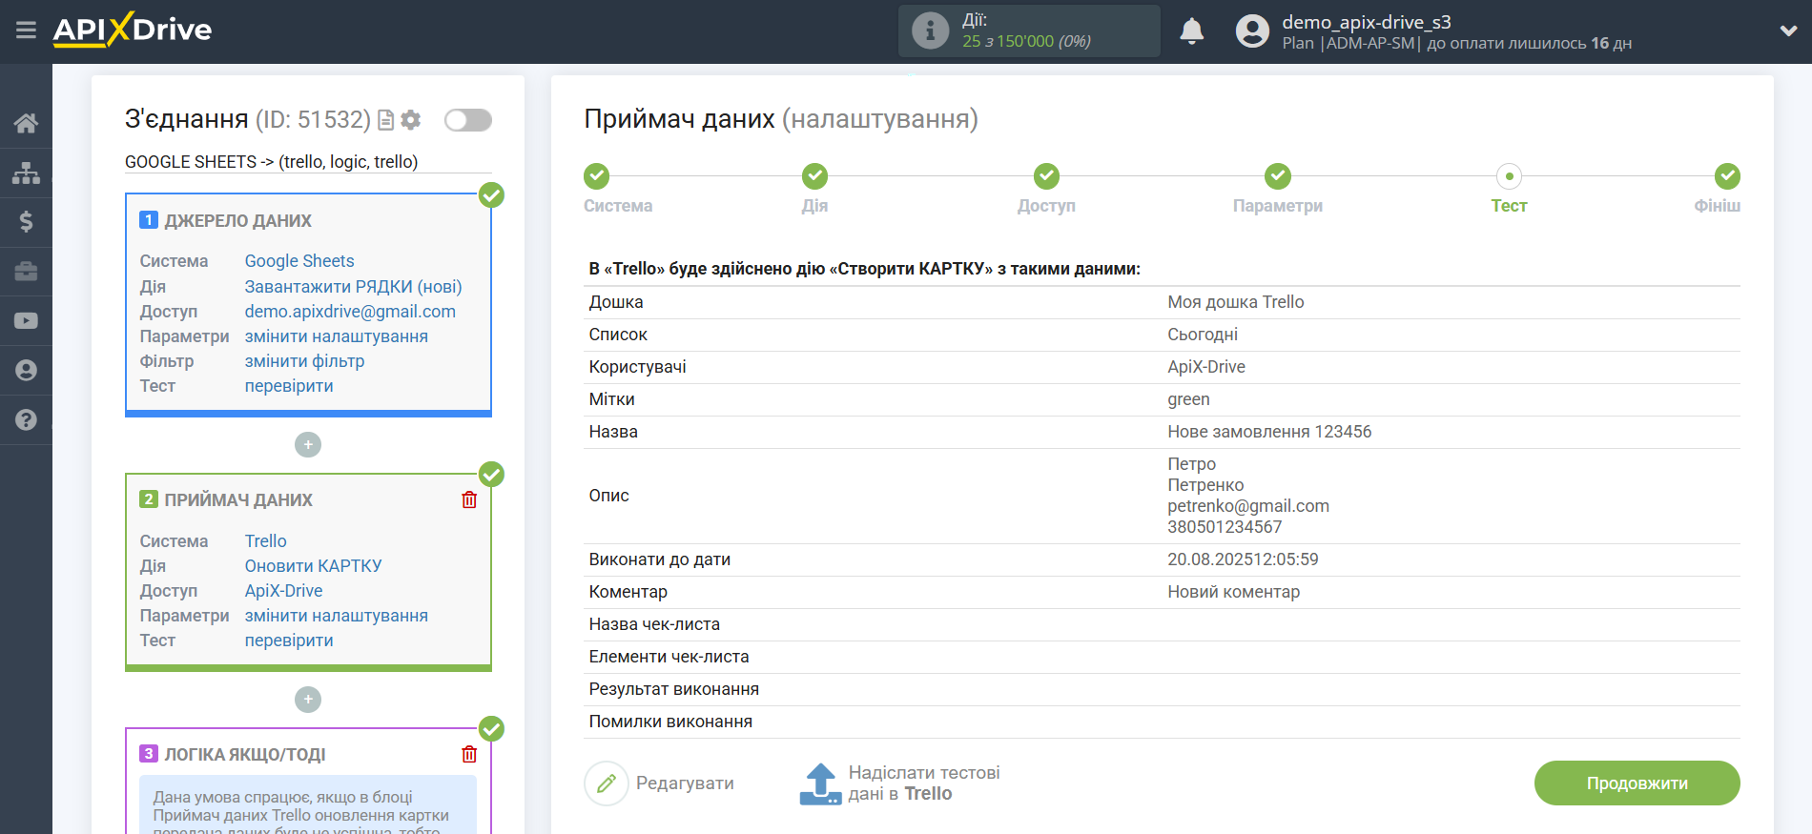Open the connections sitemap icon in sidebar
Screen dimensions: 1812x834
(26, 173)
